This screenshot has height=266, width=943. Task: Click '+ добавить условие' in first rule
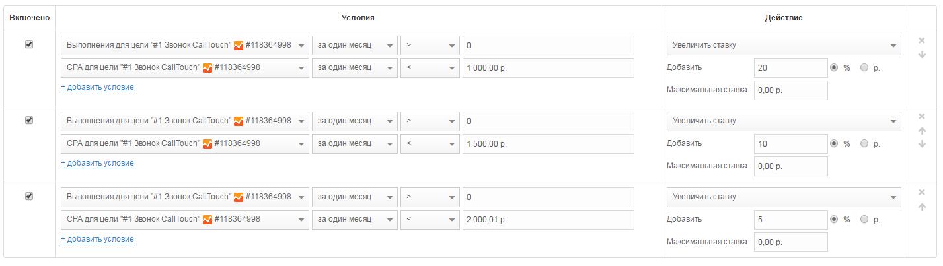tap(97, 87)
